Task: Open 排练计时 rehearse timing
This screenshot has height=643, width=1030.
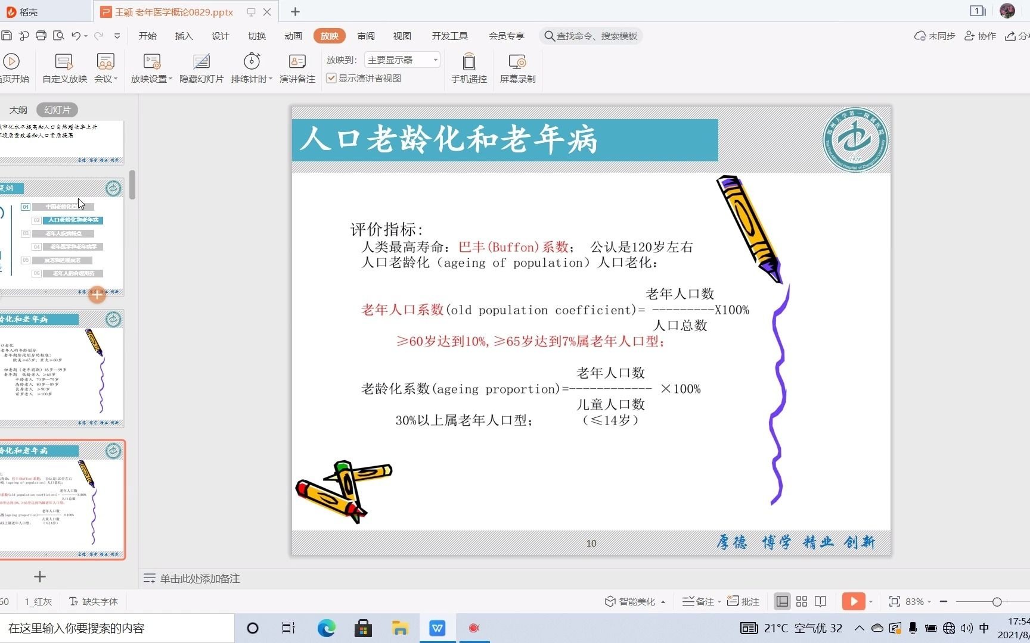Action: [252, 68]
